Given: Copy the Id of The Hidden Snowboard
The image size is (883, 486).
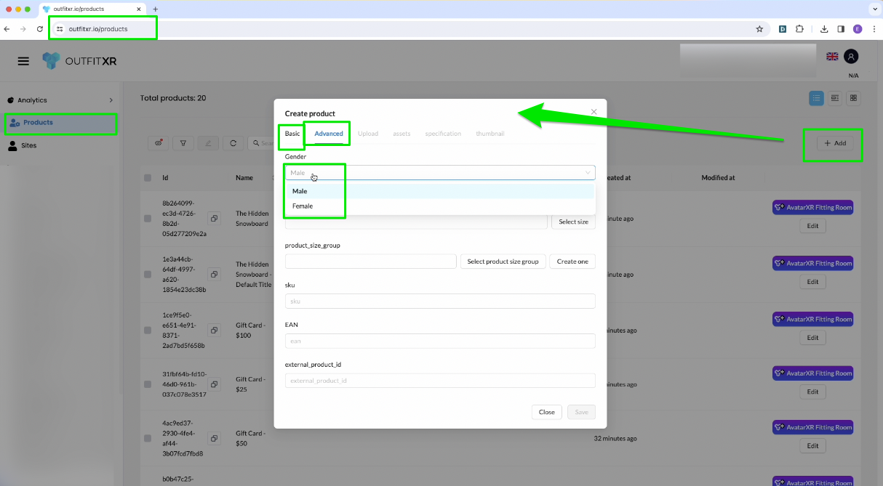Looking at the screenshot, I should pyautogui.click(x=215, y=218).
